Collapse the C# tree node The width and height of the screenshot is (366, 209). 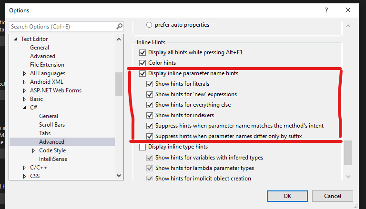24,108
